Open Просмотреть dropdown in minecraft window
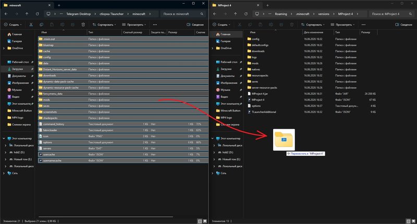Viewport: 417px width, 224px height. [134, 24]
